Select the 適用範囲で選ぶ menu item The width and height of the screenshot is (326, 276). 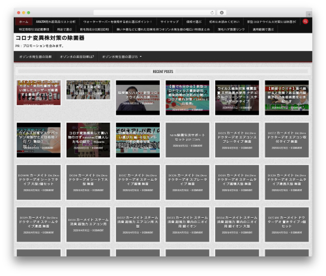263,29
